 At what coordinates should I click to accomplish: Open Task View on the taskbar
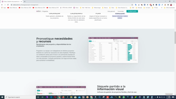pos(42,97)
